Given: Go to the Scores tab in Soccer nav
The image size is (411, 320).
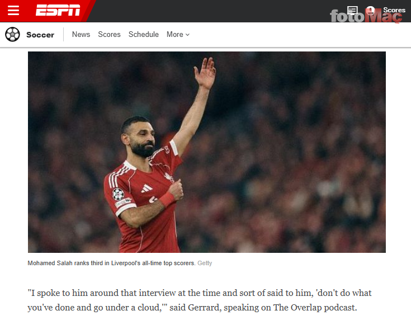Looking at the screenshot, I should coord(109,34).
